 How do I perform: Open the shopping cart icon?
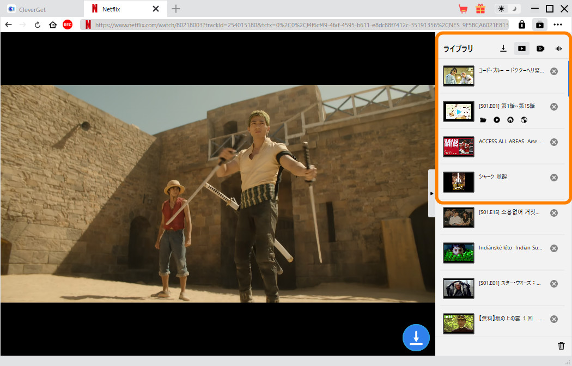pyautogui.click(x=463, y=9)
